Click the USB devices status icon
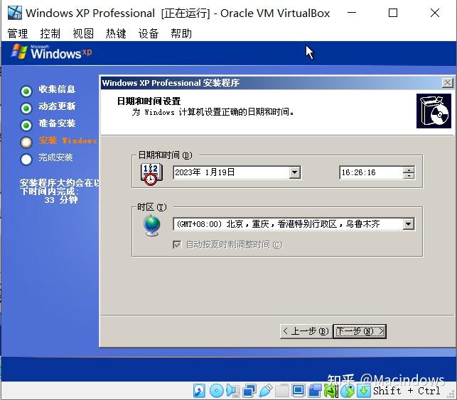The width and height of the screenshot is (457, 400). click(x=266, y=391)
